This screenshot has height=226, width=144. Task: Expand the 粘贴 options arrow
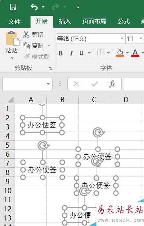point(12,58)
